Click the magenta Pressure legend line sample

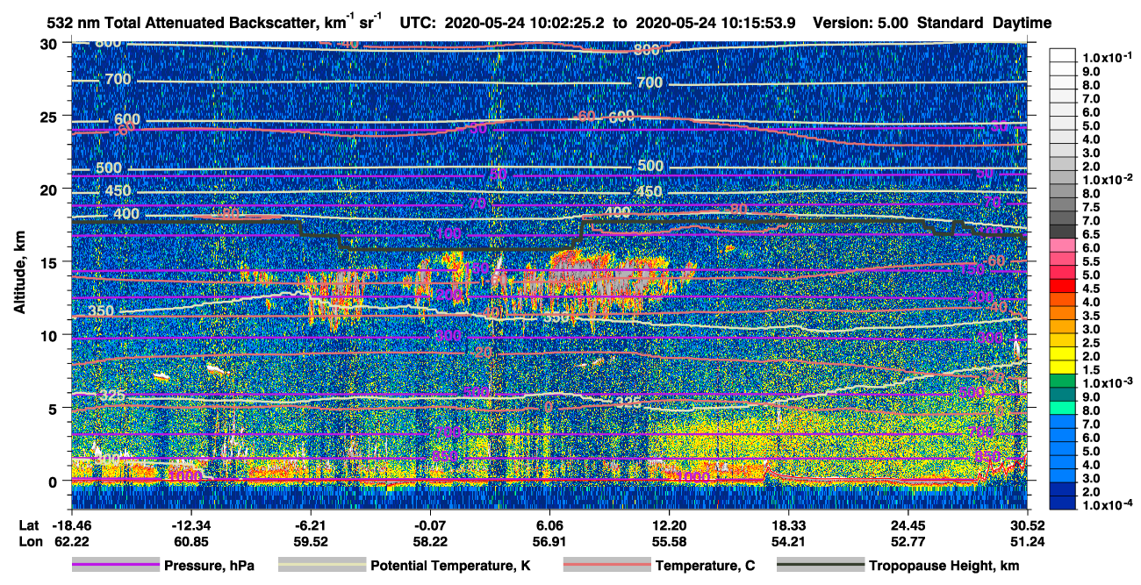116,566
